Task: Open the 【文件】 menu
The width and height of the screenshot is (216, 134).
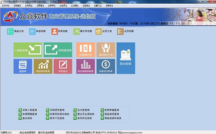Action: tap(6, 6)
